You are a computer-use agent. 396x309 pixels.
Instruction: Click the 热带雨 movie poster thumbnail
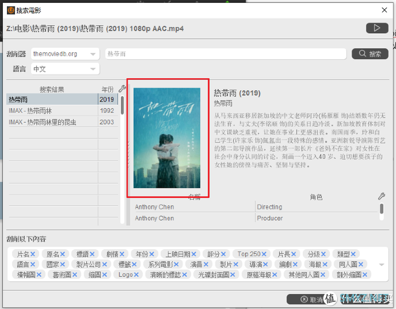167,138
